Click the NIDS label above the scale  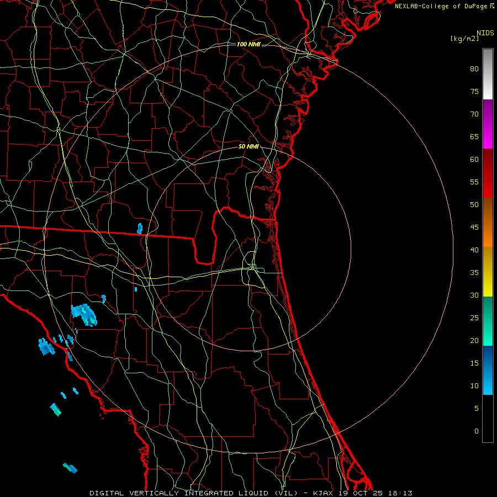coord(485,33)
